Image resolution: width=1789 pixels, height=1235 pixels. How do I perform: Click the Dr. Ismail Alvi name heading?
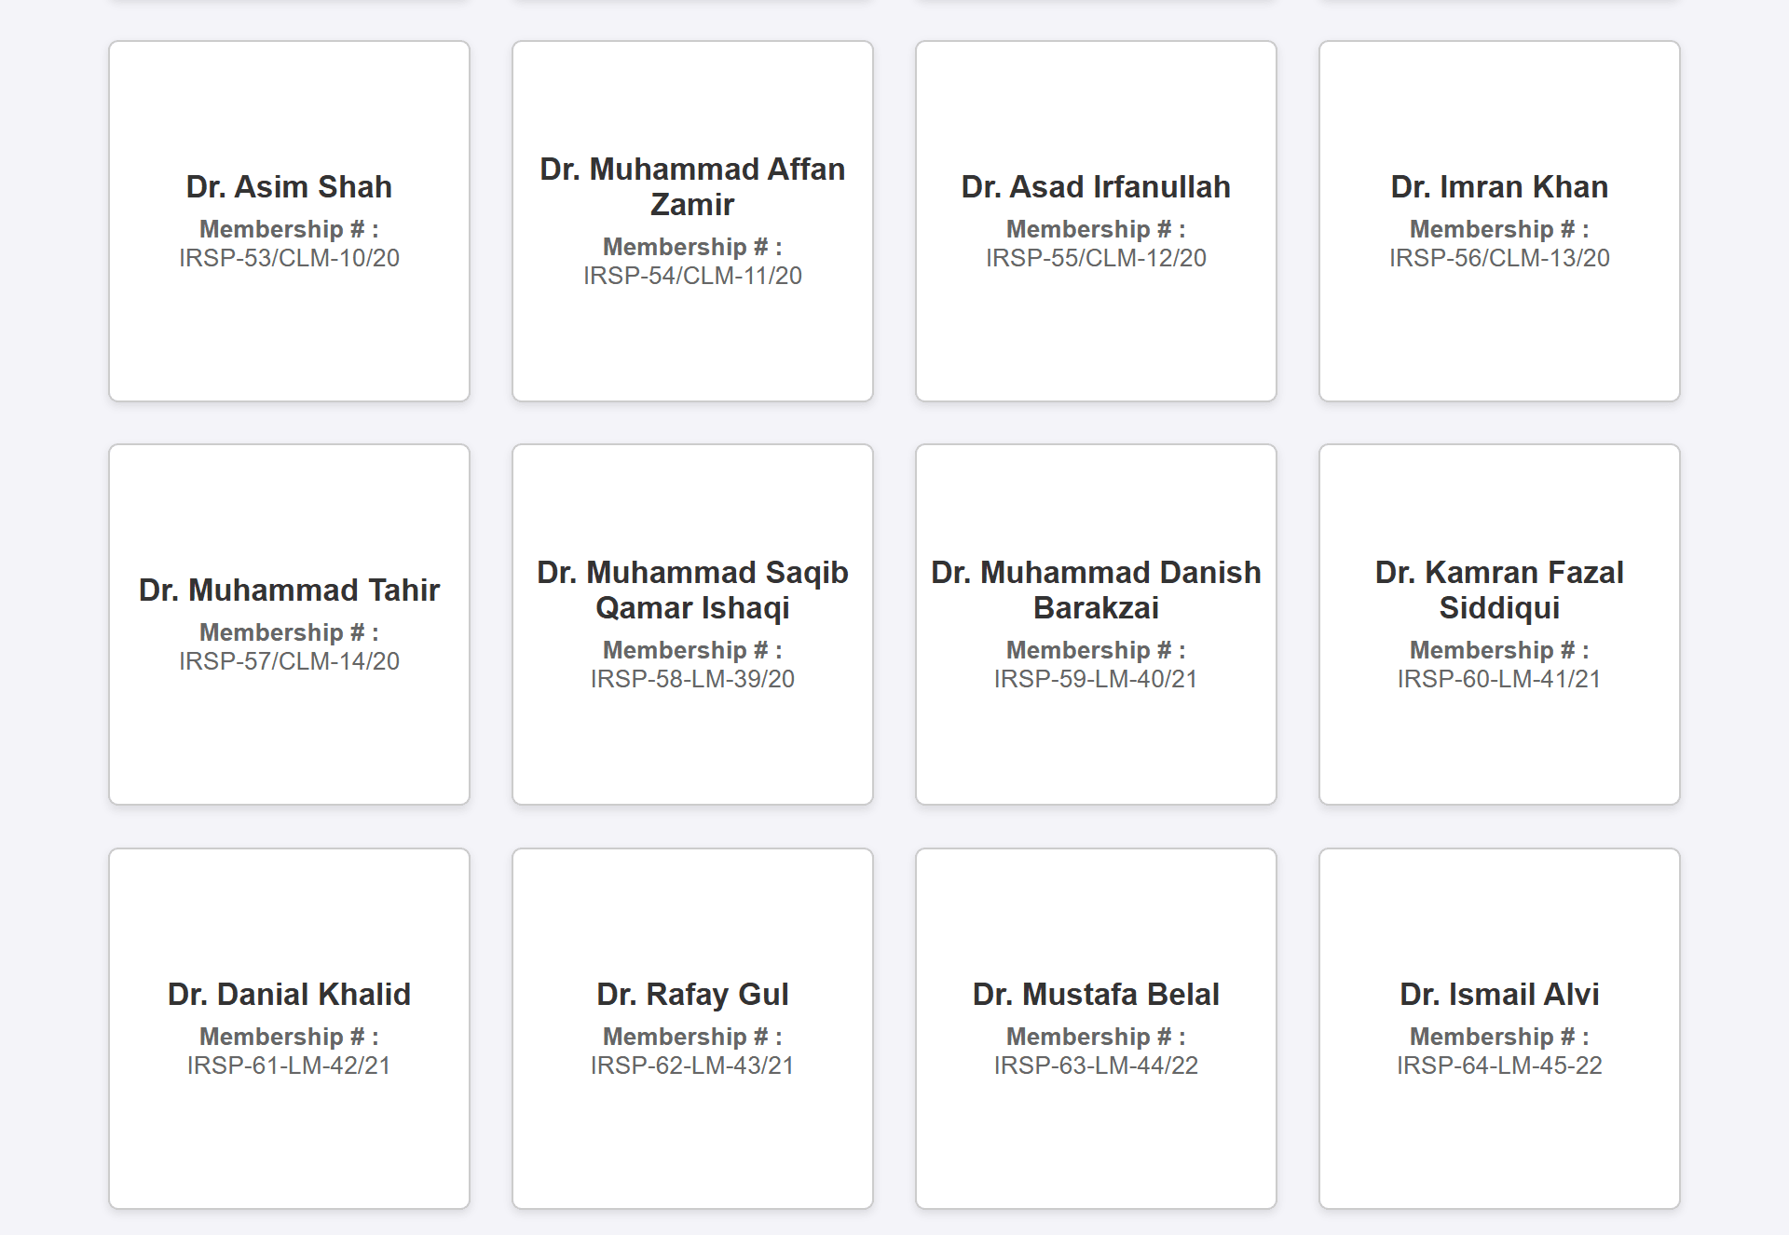click(1499, 995)
